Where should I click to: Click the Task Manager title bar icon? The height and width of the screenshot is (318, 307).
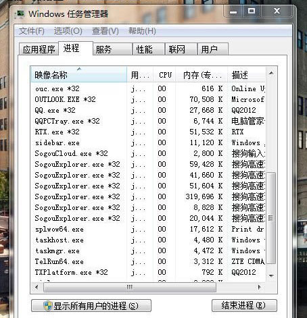[x=20, y=14]
